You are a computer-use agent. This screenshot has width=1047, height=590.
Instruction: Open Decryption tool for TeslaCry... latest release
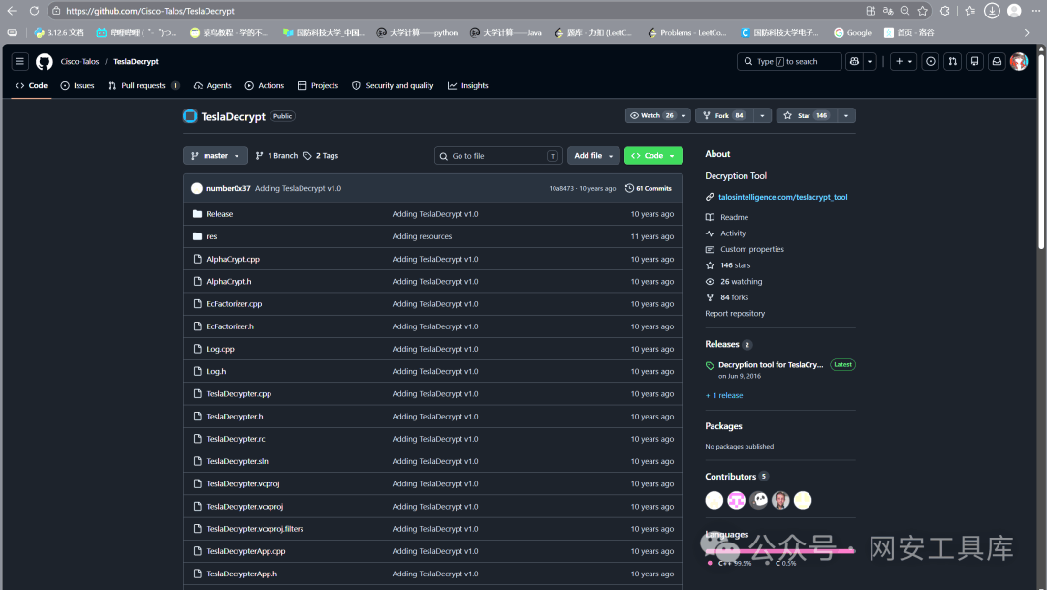771,365
